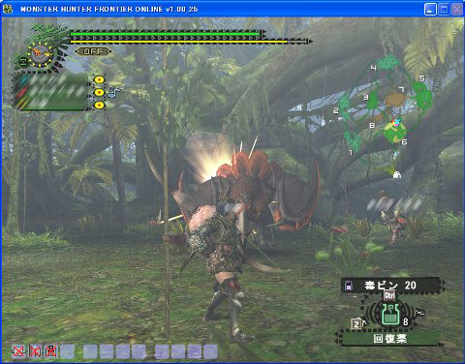
Task: Cycle items right with the item-bar arrow
Action: tap(419, 312)
